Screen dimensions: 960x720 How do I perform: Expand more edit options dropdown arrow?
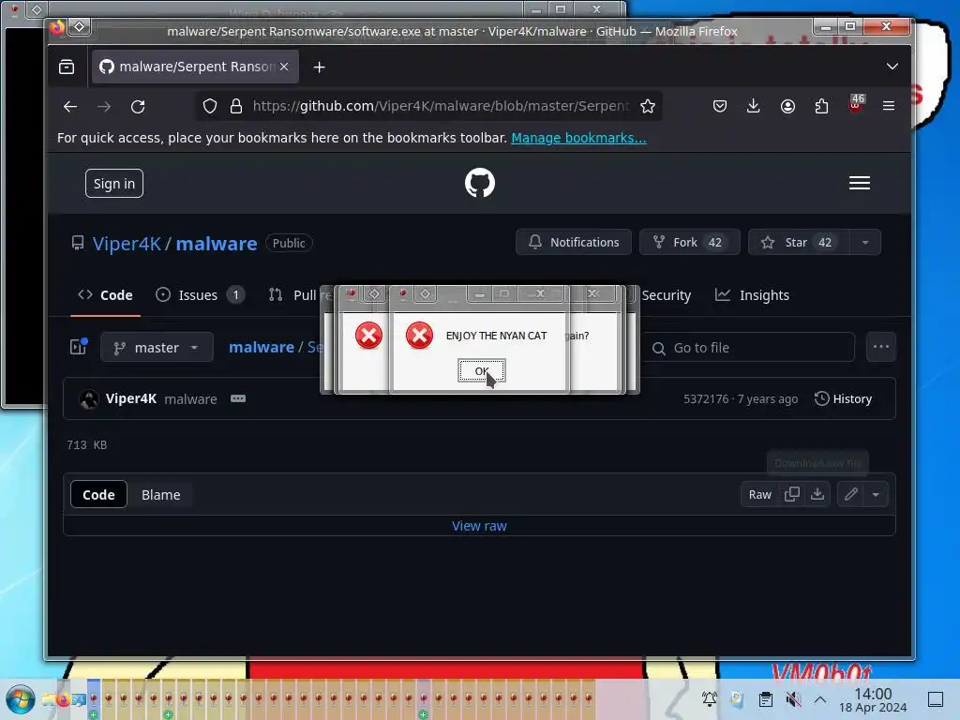click(x=877, y=494)
